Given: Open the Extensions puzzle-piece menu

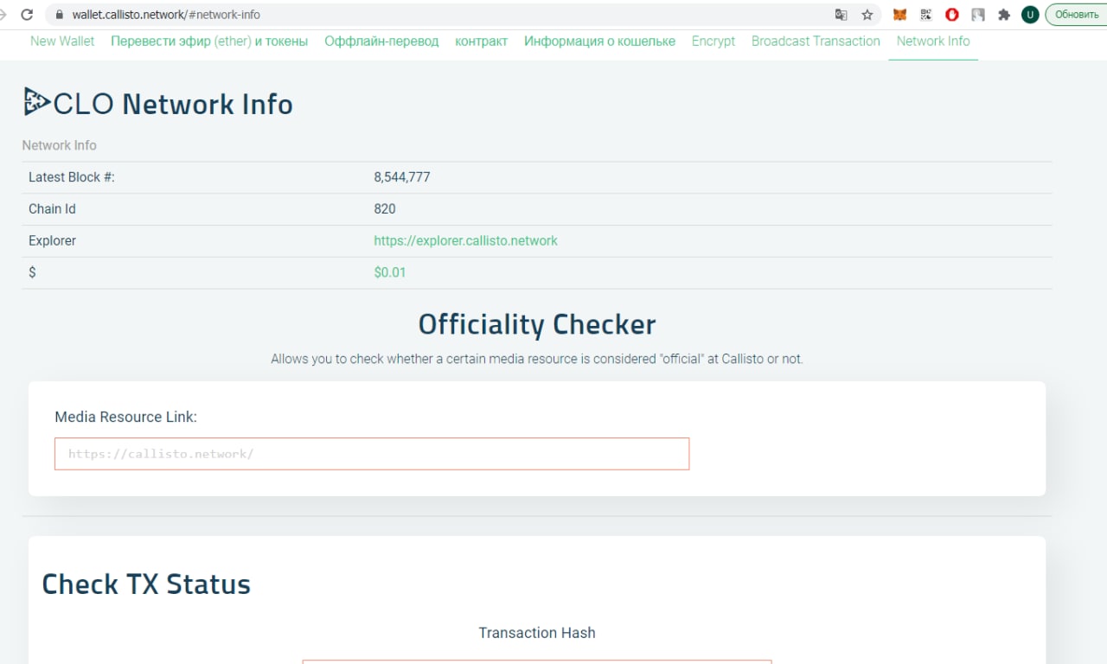Looking at the screenshot, I should click(x=1004, y=15).
